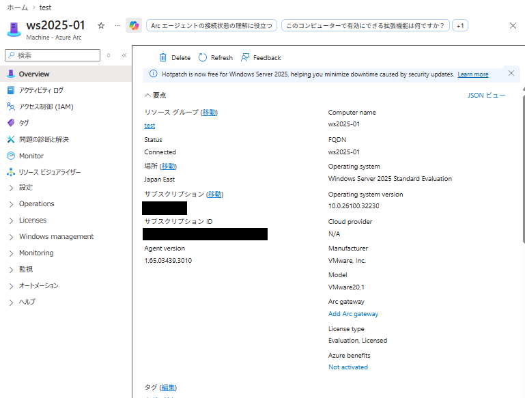Click the タグ purple tag icon
Screen dimensions: 525x398
coord(11,123)
